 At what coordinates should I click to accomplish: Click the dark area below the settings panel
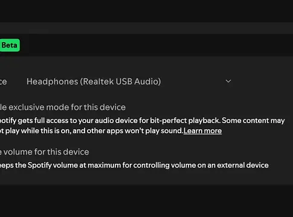point(146,201)
